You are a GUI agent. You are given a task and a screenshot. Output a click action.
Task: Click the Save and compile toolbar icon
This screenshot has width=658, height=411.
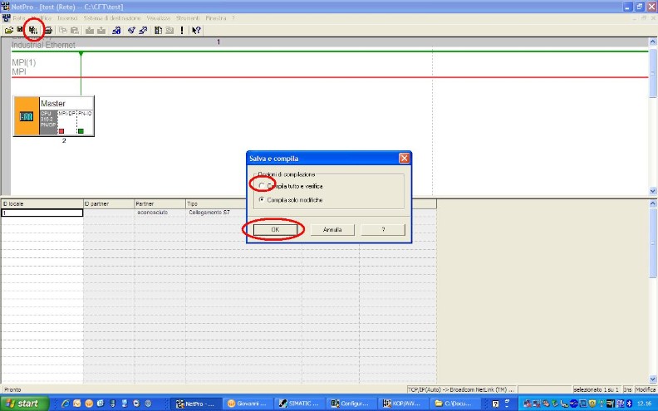click(32, 30)
